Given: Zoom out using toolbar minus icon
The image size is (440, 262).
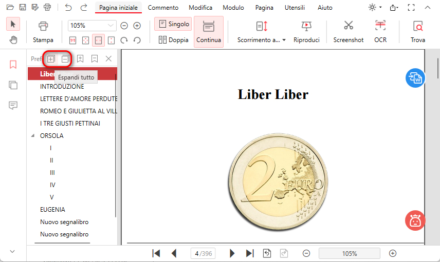Looking at the screenshot, I should pyautogui.click(x=124, y=26).
